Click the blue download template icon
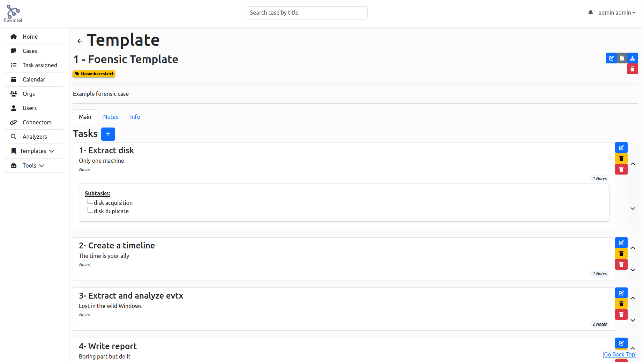Viewport: 643px width, 362px height. [x=633, y=58]
